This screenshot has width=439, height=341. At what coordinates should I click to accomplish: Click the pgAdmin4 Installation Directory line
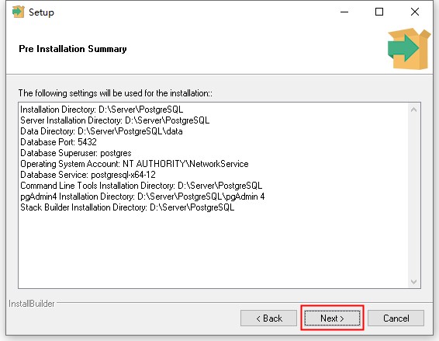(142, 197)
